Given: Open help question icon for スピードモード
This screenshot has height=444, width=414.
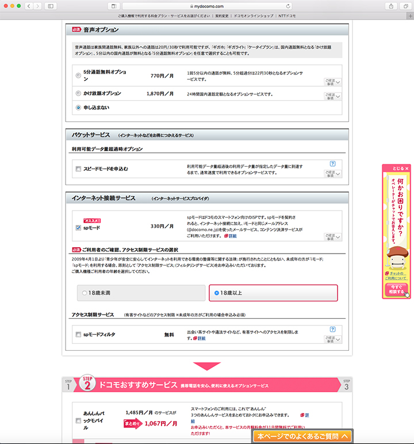Looking at the screenshot, I should [x=333, y=164].
